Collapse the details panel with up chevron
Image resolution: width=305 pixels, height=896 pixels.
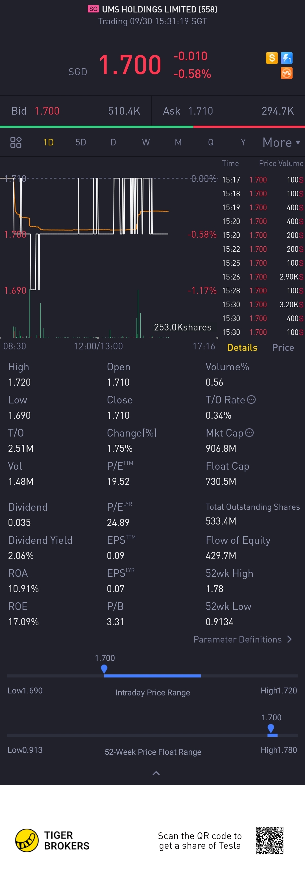(x=156, y=773)
